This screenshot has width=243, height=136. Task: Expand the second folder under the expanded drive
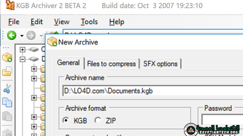coord(34,78)
